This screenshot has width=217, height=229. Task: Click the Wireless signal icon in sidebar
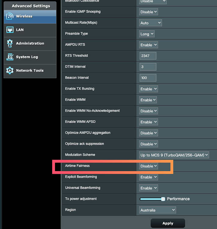(x=10, y=16)
